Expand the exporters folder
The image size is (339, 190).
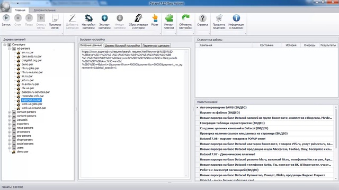pos(10,124)
